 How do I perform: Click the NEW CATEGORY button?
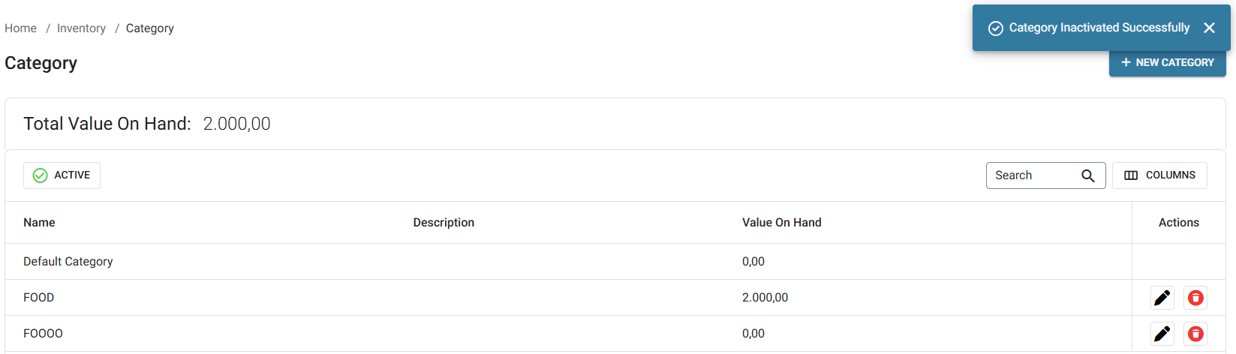point(1167,63)
